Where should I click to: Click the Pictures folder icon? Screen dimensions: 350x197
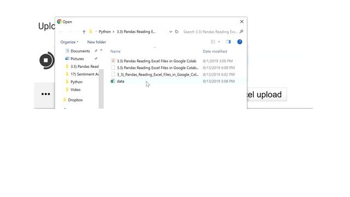click(67, 59)
